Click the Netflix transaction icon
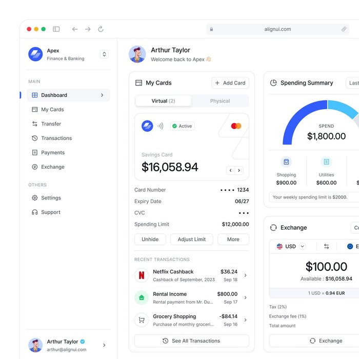The height and width of the screenshot is (359, 359). click(x=142, y=275)
